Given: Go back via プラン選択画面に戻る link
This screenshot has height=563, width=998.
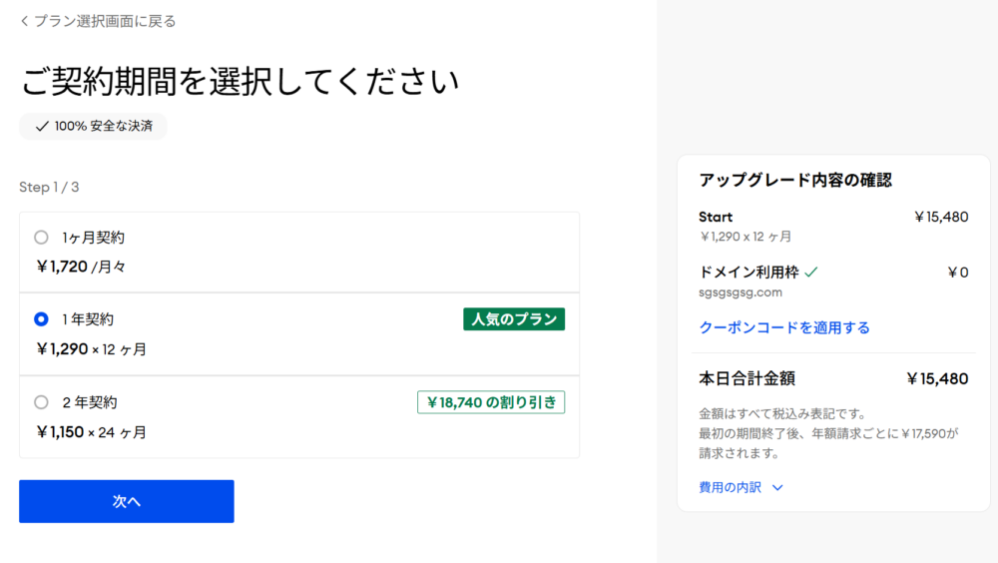Looking at the screenshot, I should (105, 21).
